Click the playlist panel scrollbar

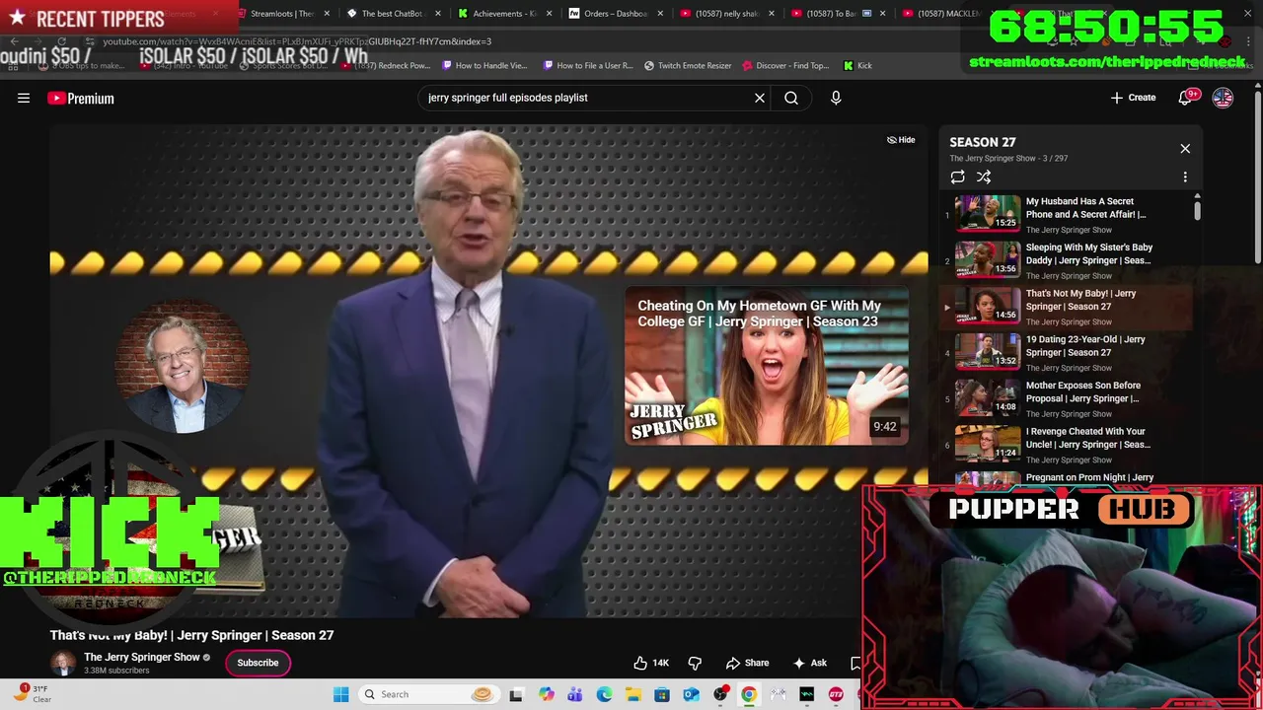pos(1197,209)
